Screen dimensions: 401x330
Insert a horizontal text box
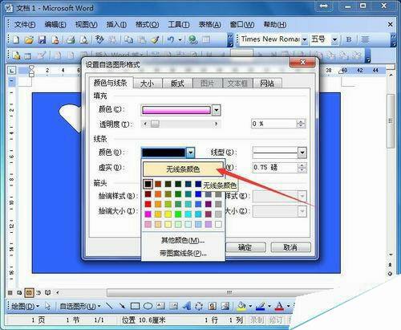pyautogui.click(x=160, y=306)
